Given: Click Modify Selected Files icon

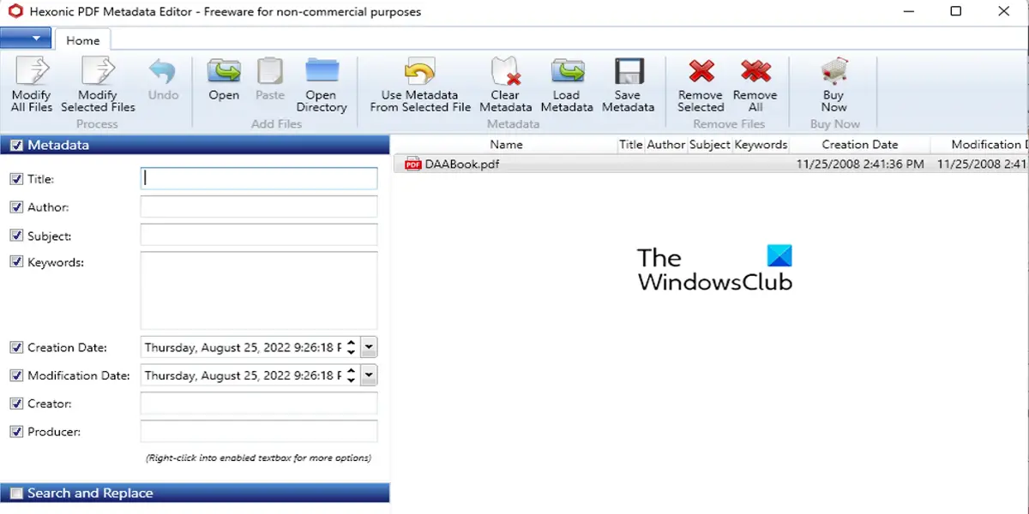Looking at the screenshot, I should coord(98,71).
